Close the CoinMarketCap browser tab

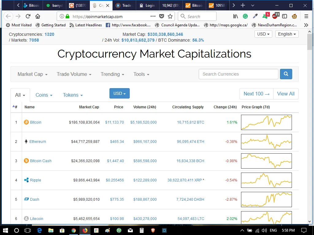point(108,6)
